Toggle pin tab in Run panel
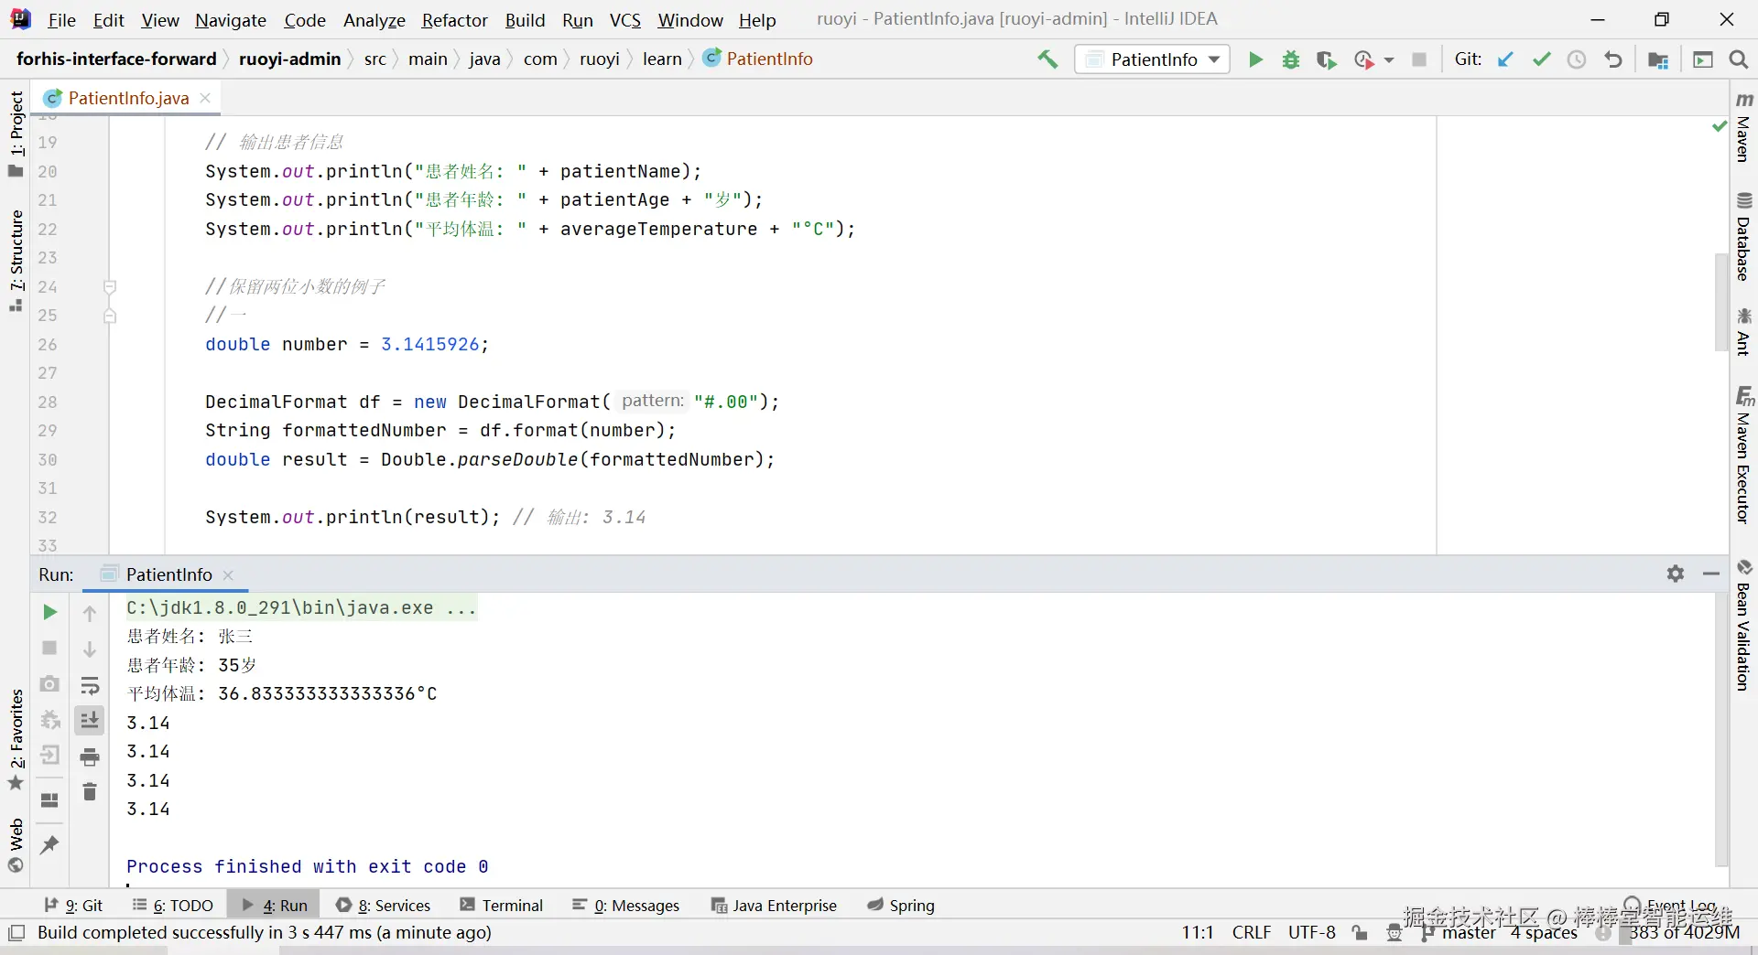1758x955 pixels. point(49,844)
